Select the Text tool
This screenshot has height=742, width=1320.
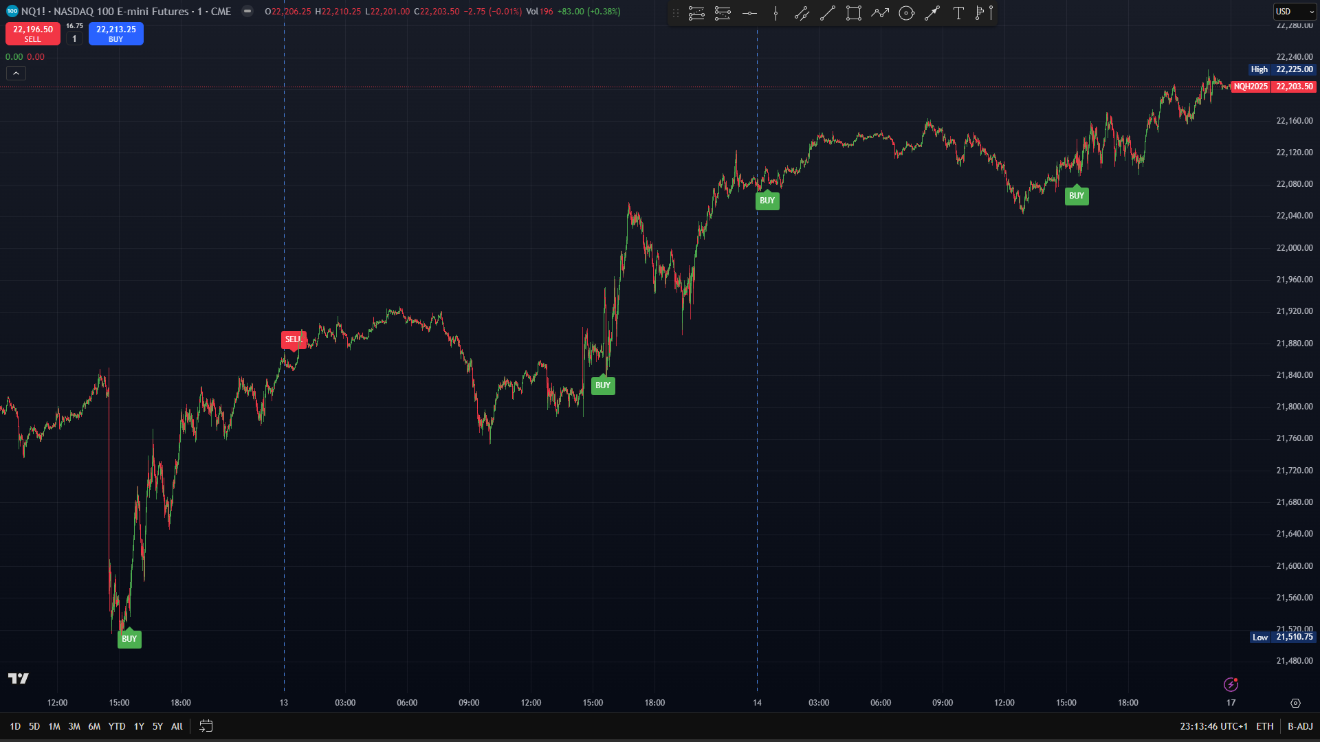pyautogui.click(x=958, y=13)
